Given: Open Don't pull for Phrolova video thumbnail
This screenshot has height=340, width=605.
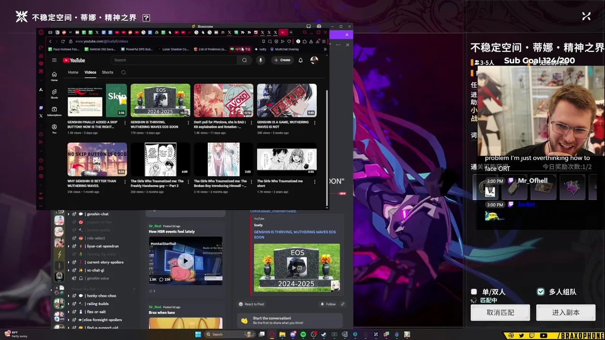Looking at the screenshot, I should [x=224, y=100].
